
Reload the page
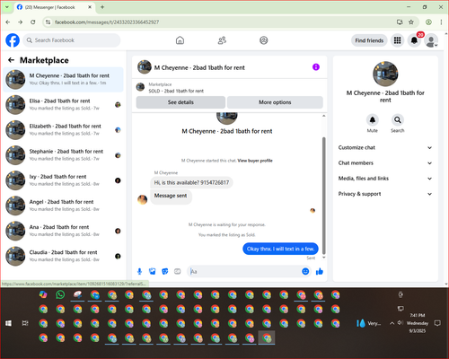(33, 22)
